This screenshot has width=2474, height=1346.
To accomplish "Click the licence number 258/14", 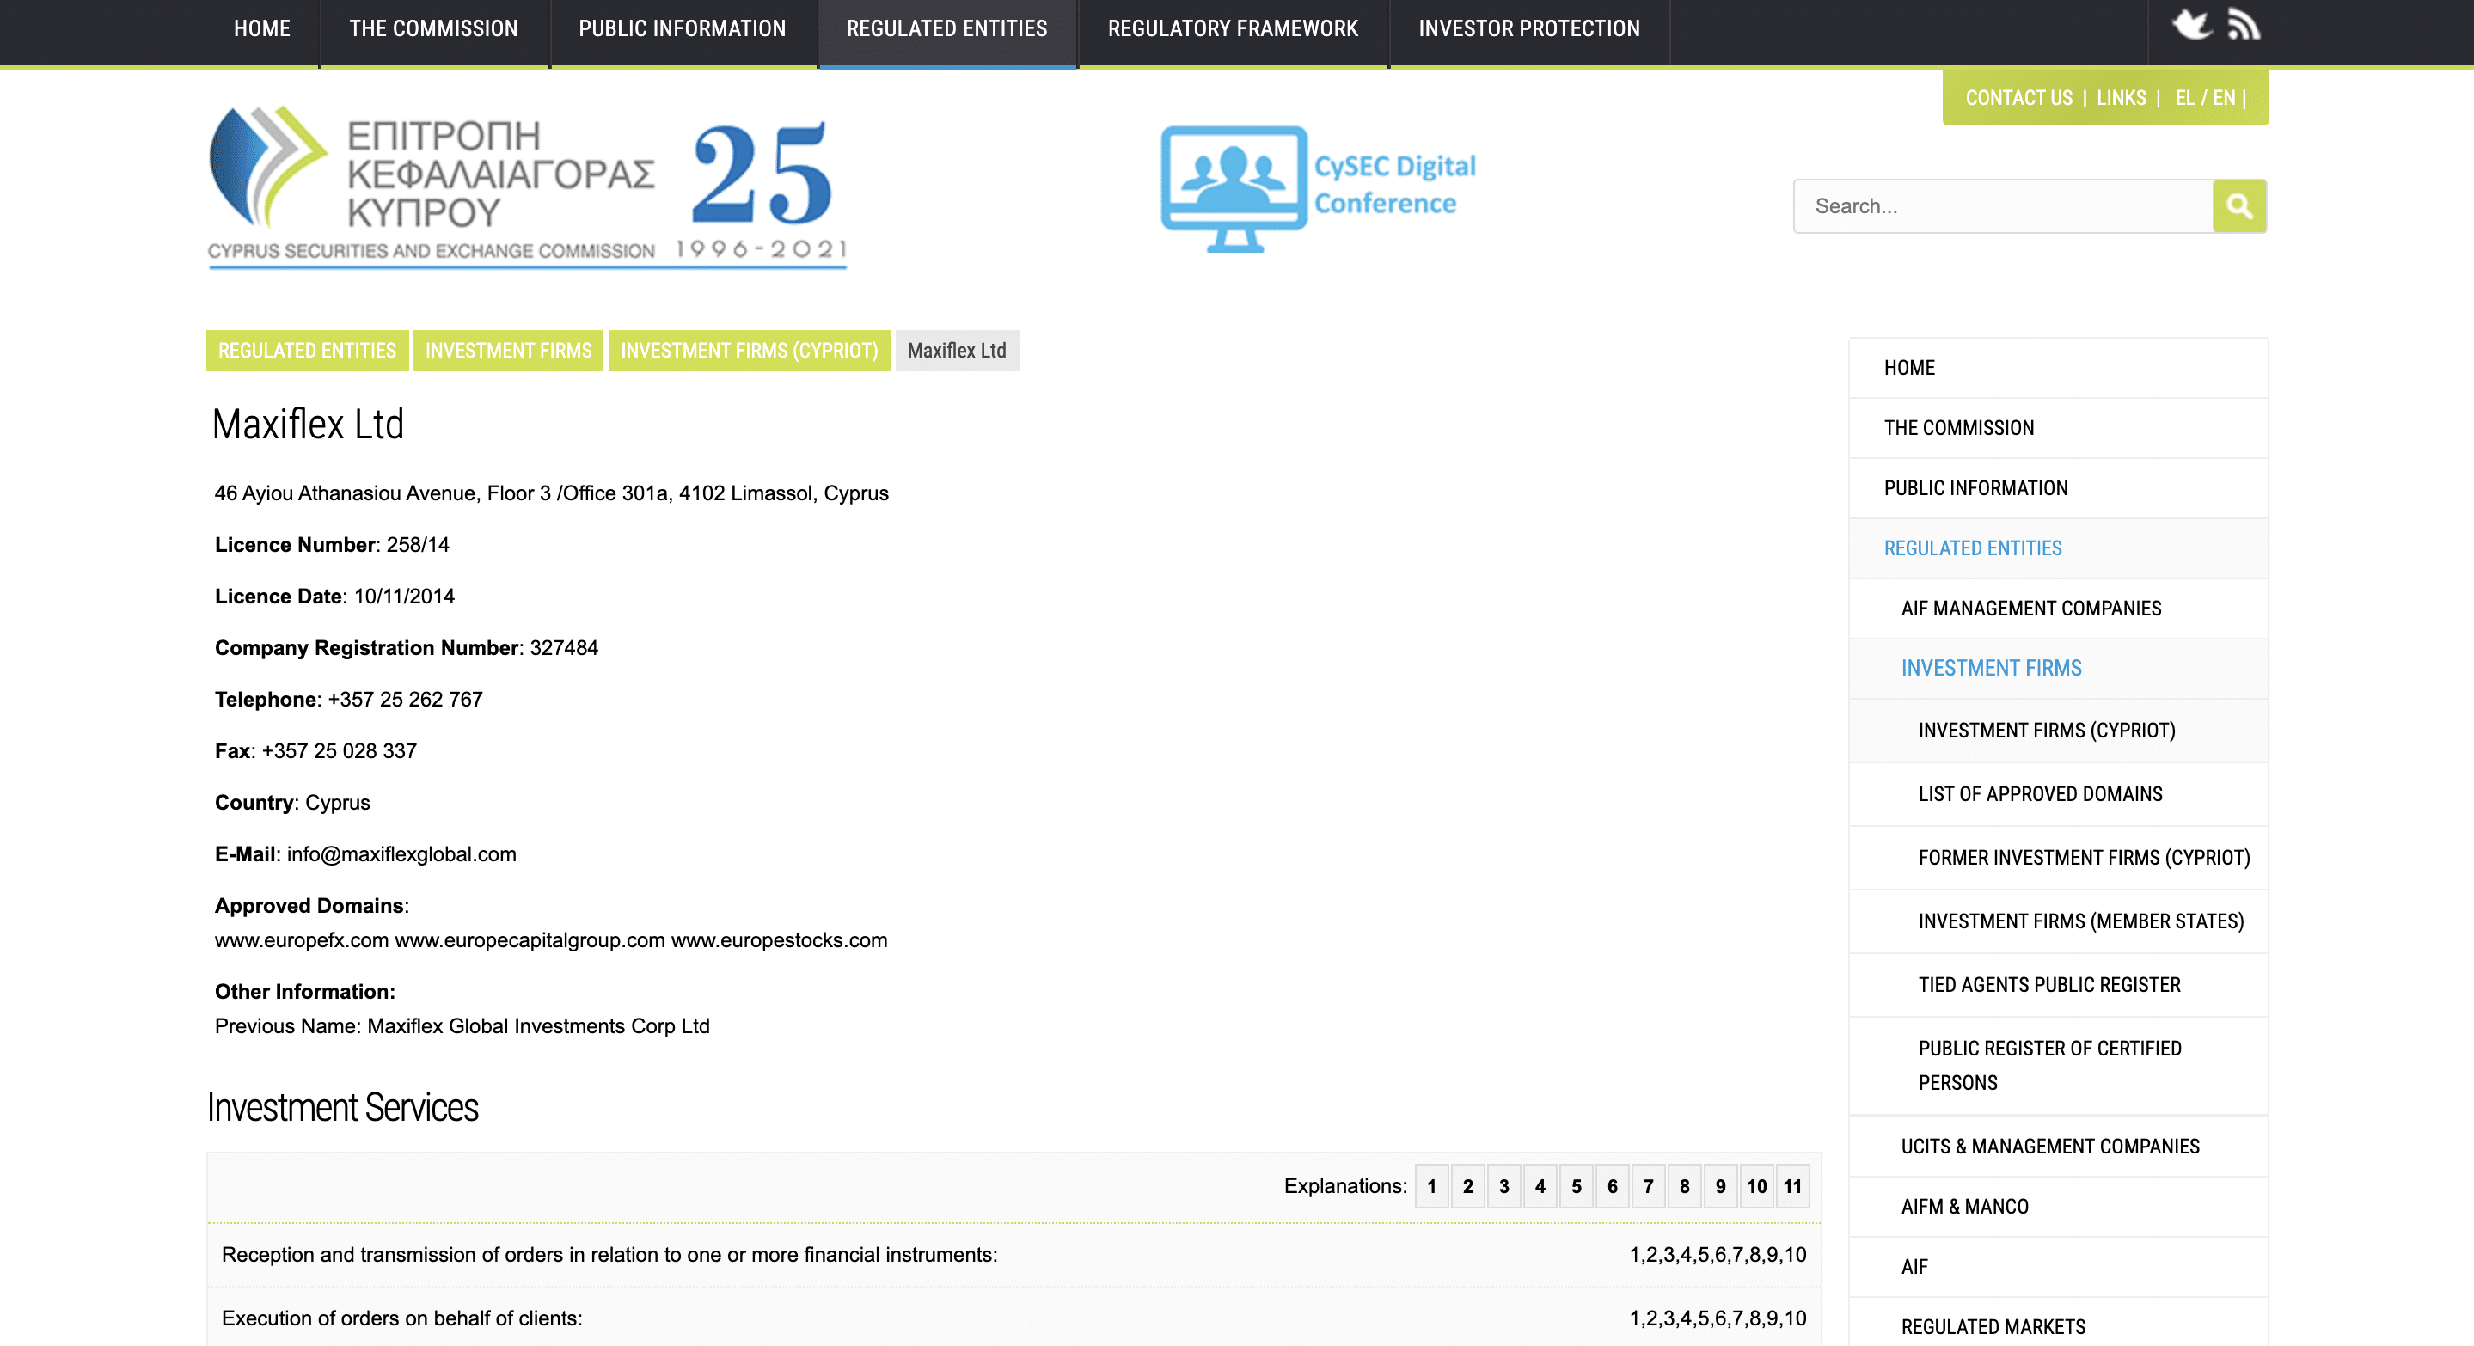I will pos(418,544).
